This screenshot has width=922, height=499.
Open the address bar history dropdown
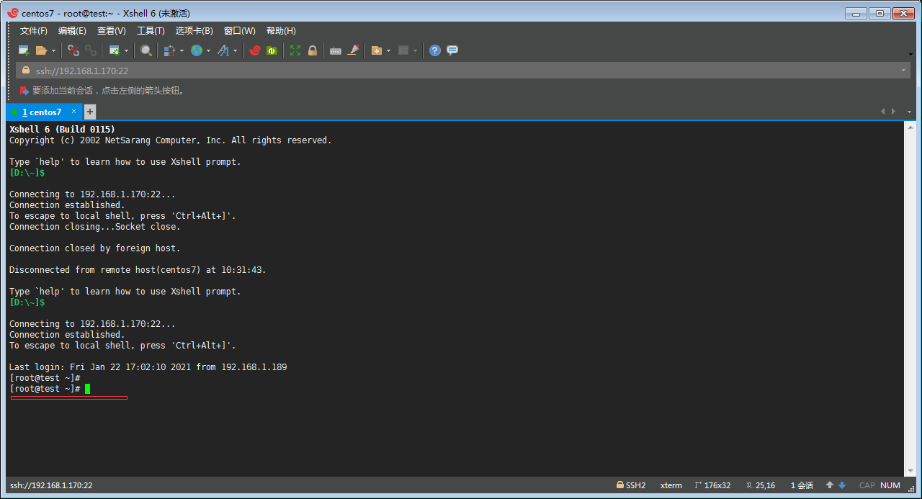[x=903, y=71]
